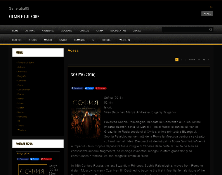
Task: Click sidebar Pinterest share button under Postare Noua
Action: point(46,159)
